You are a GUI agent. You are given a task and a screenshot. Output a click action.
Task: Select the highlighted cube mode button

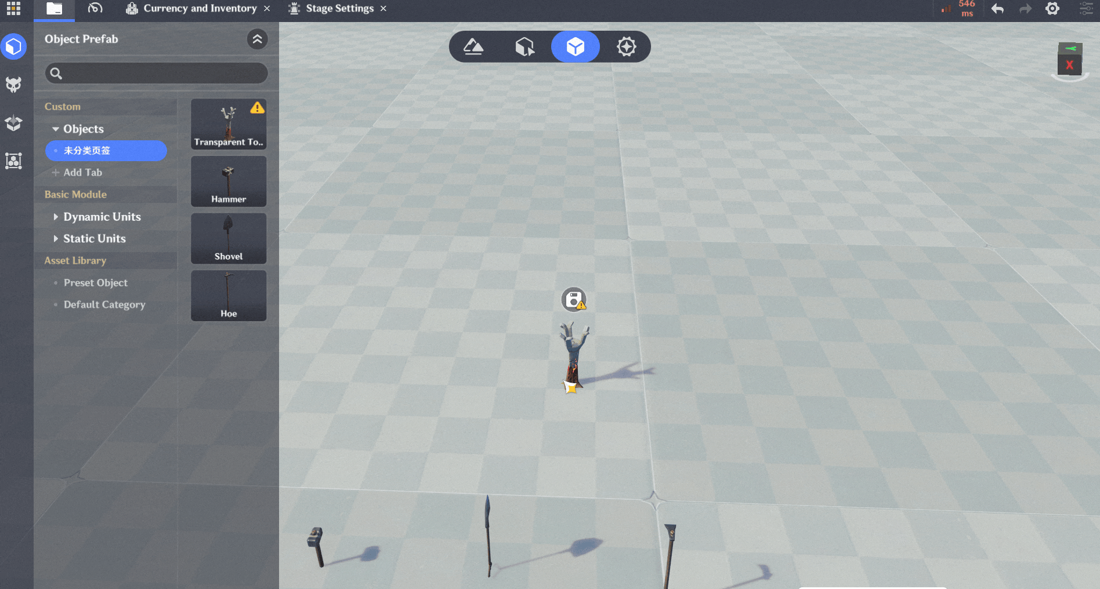576,47
